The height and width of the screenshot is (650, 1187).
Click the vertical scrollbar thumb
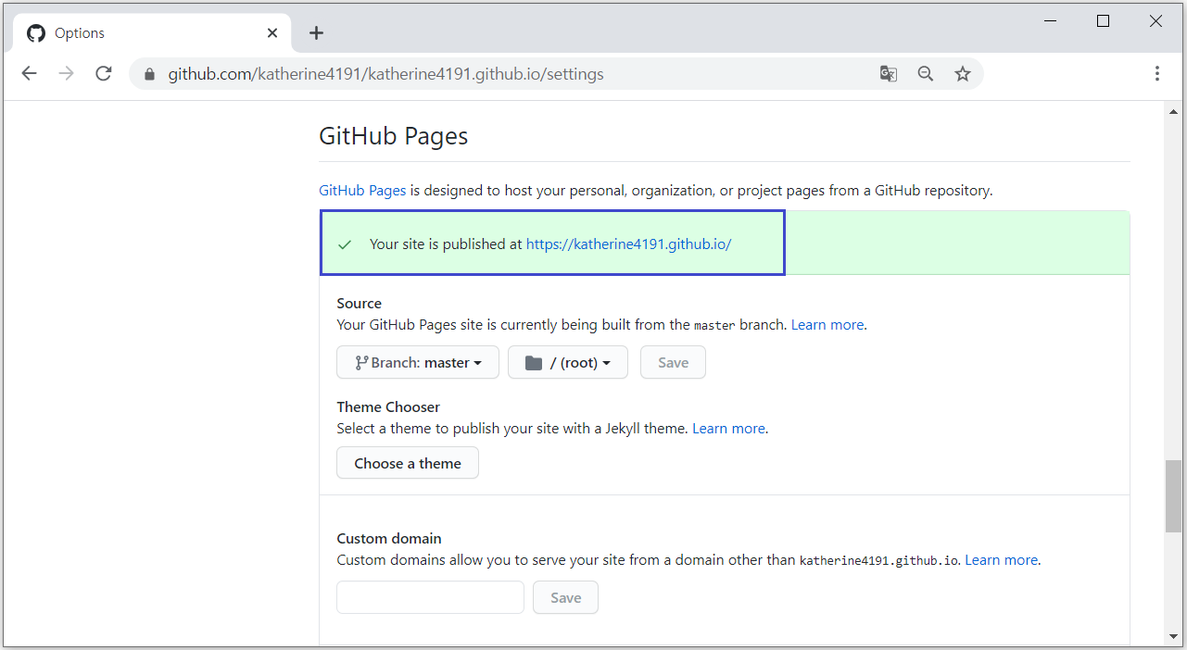click(x=1173, y=495)
